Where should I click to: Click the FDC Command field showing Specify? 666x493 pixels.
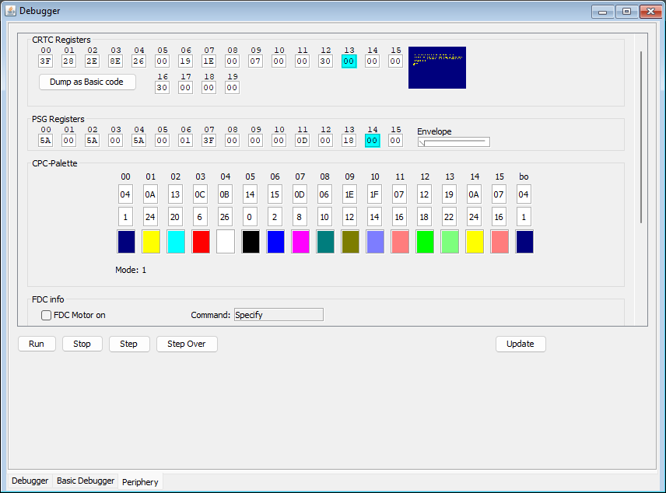[x=279, y=315]
